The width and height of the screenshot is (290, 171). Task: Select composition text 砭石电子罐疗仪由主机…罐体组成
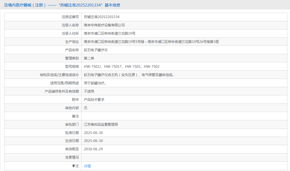click(x=129, y=75)
